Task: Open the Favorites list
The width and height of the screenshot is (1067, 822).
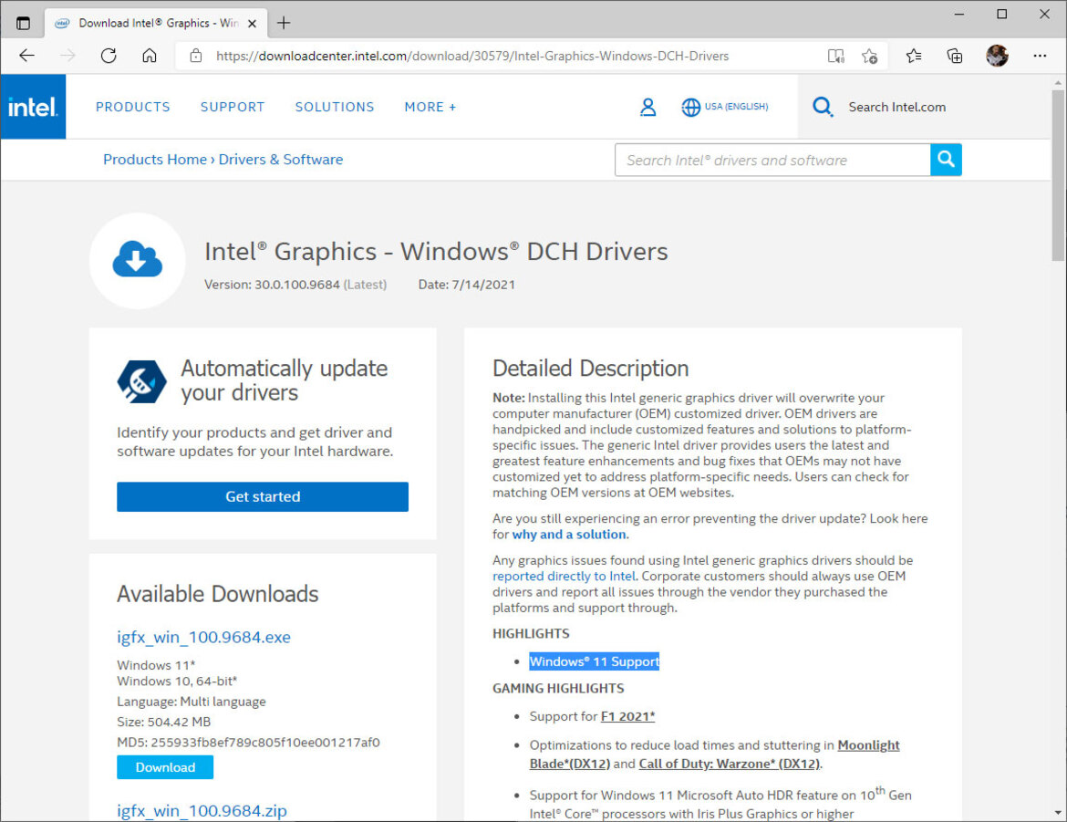Action: [x=913, y=56]
